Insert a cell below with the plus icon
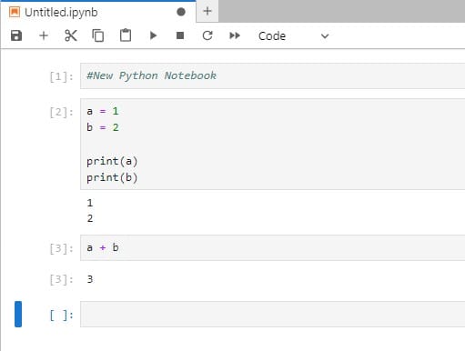Image resolution: width=465 pixels, height=351 pixels. click(x=44, y=35)
